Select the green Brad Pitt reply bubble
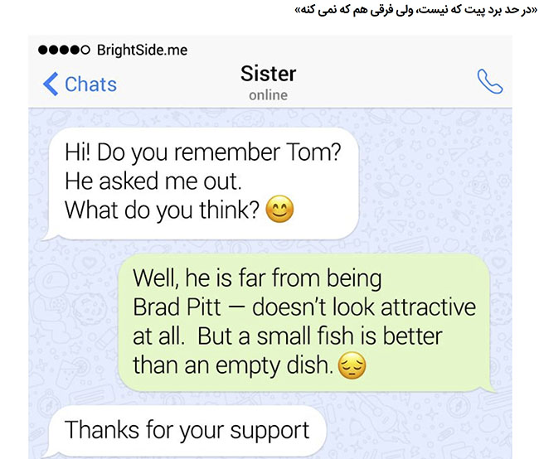The height and width of the screenshot is (459, 539). point(306,322)
